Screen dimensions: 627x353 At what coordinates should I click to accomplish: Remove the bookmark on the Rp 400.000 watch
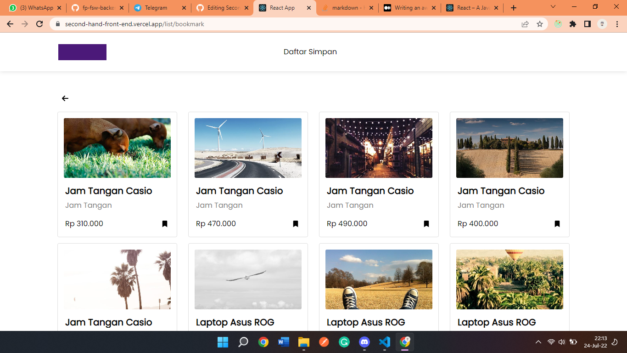coord(557,223)
